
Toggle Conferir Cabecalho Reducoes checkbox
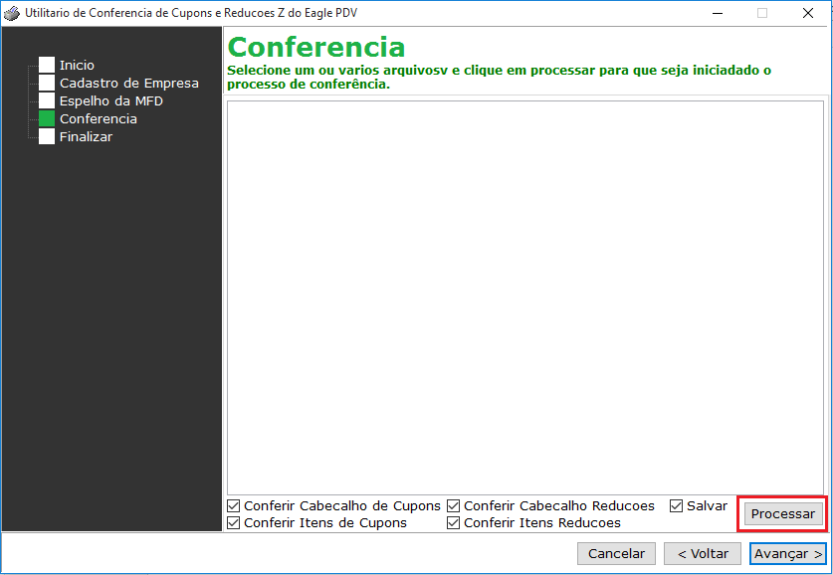(x=453, y=505)
